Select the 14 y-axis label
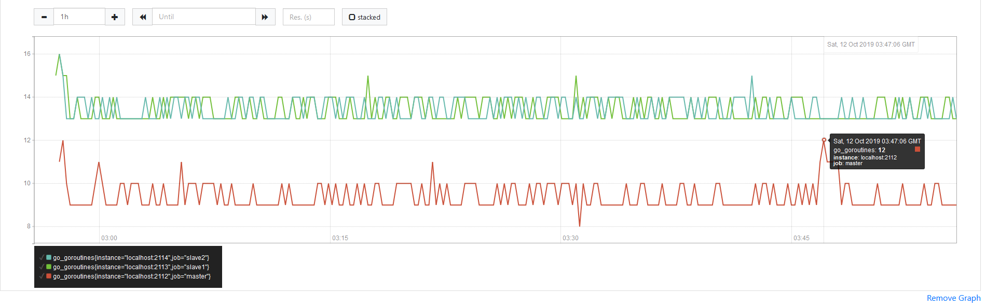986x307 pixels. pos(27,97)
